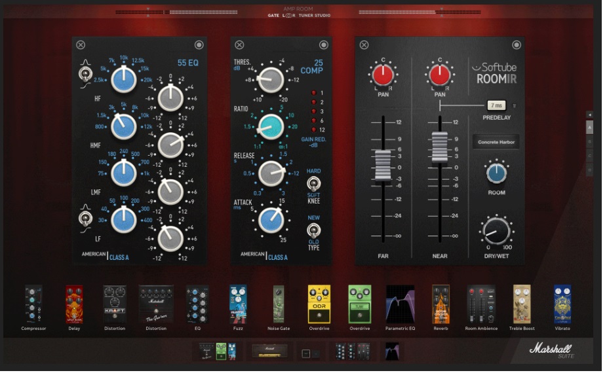Click the NEAR fader handle

click(x=440, y=147)
